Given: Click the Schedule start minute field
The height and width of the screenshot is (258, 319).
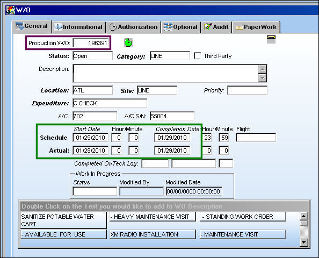Looking at the screenshot, I should click(x=134, y=138).
